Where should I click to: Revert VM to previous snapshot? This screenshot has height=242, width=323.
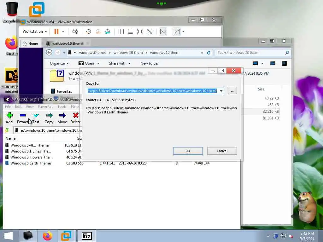(x=98, y=32)
